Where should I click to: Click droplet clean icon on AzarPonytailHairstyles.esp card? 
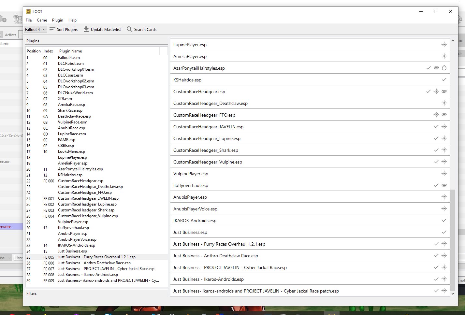pyautogui.click(x=444, y=68)
